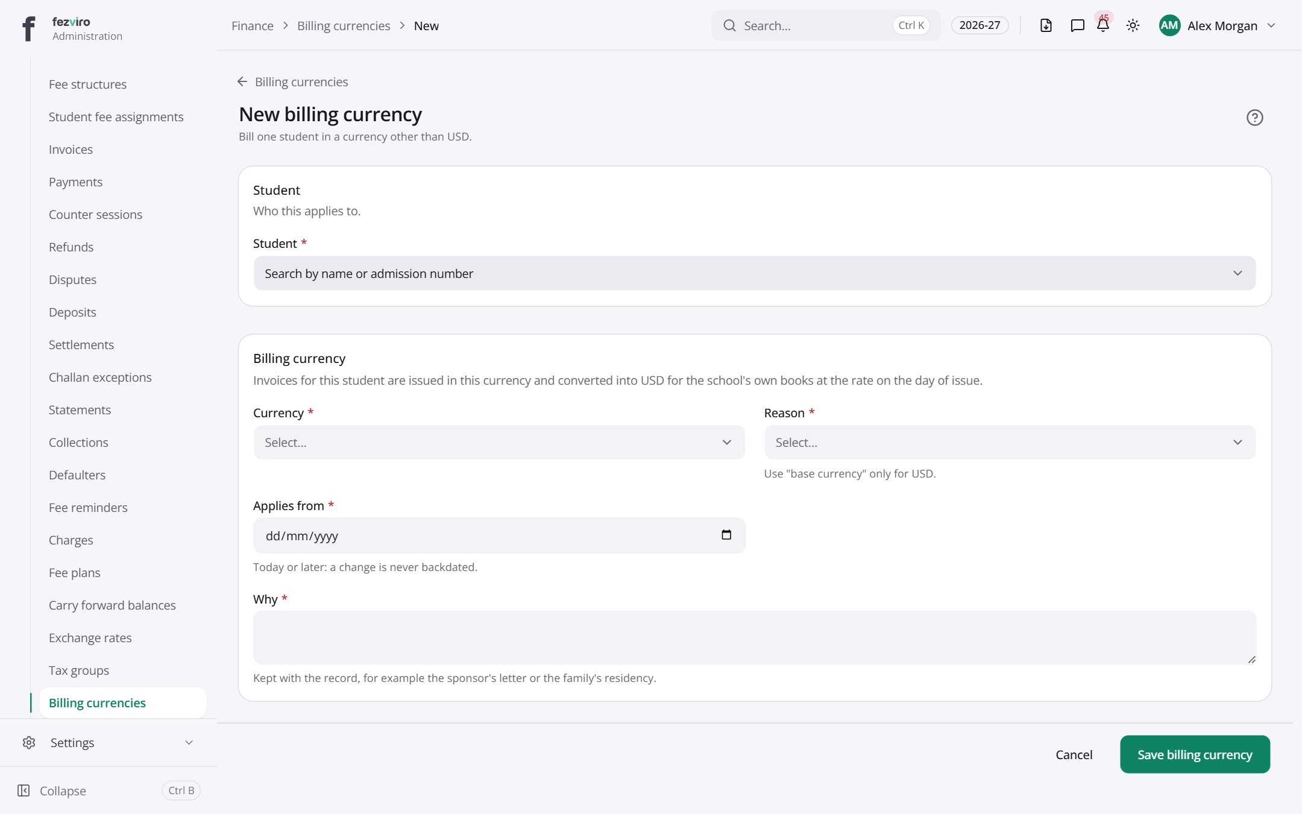
Task: Click the search magnifier icon
Action: (729, 25)
